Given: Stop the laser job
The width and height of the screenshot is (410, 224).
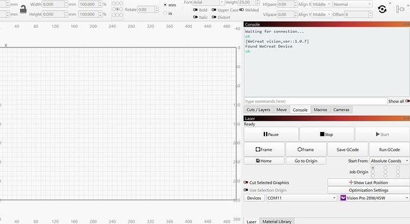Looking at the screenshot, I should tap(327, 134).
